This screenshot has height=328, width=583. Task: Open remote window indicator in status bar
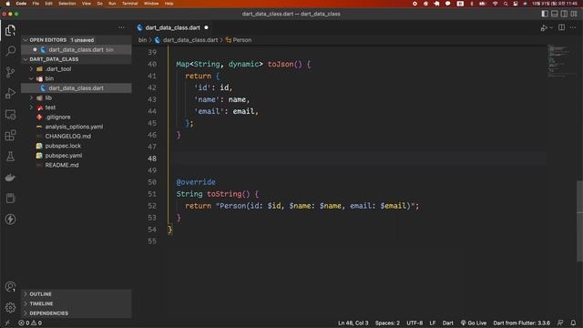click(7, 323)
